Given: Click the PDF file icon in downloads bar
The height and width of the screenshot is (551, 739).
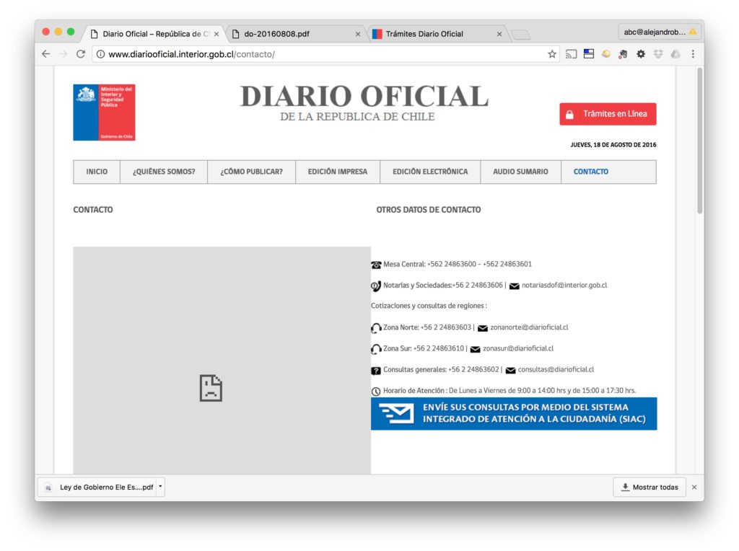Looking at the screenshot, I should (x=48, y=488).
